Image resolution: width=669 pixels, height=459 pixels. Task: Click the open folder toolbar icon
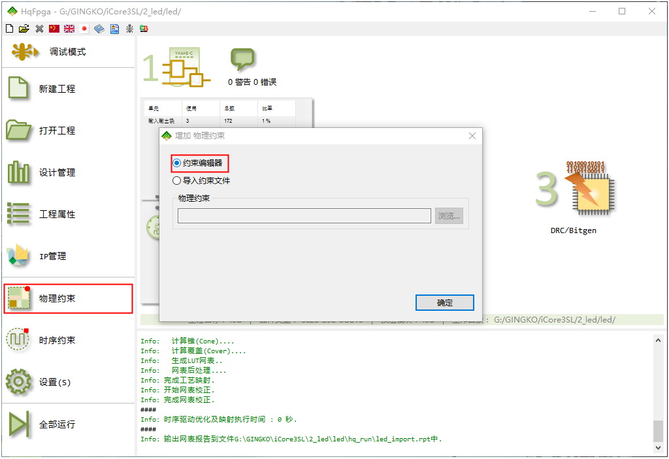[x=24, y=29]
